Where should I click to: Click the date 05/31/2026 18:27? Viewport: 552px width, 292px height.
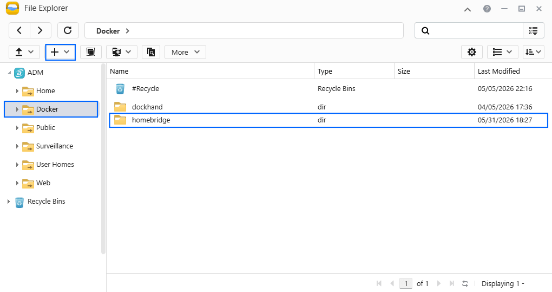[x=505, y=120]
